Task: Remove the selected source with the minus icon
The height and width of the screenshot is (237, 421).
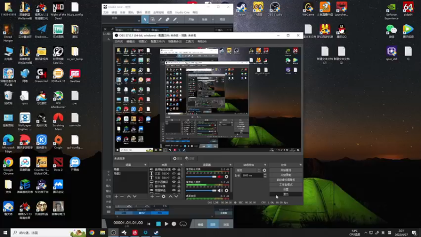Action: (158, 196)
